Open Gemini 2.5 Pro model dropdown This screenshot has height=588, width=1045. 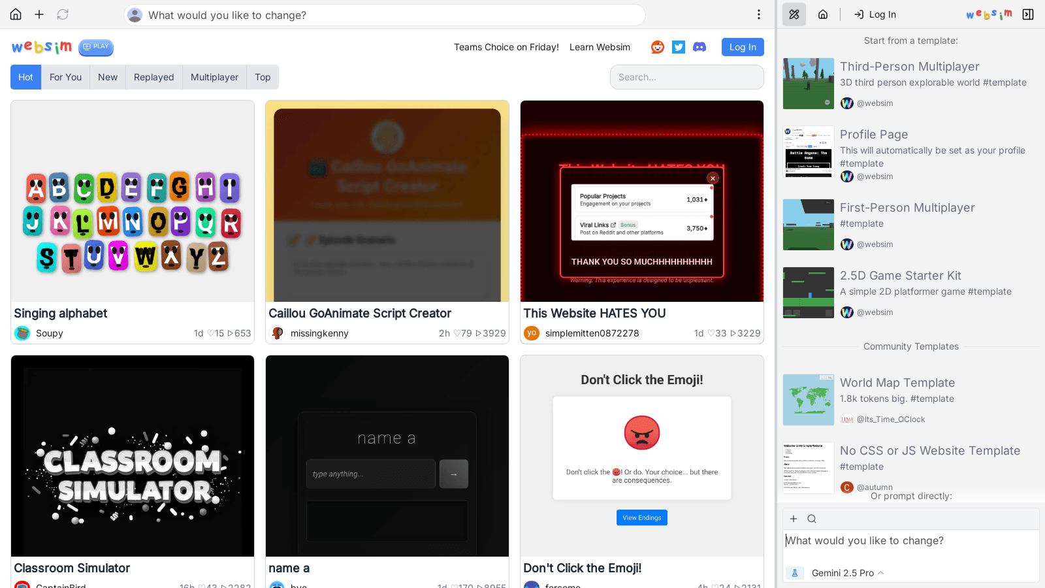pos(848,573)
